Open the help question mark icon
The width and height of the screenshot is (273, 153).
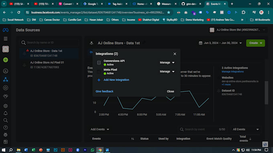pyautogui.click(x=6, y=128)
